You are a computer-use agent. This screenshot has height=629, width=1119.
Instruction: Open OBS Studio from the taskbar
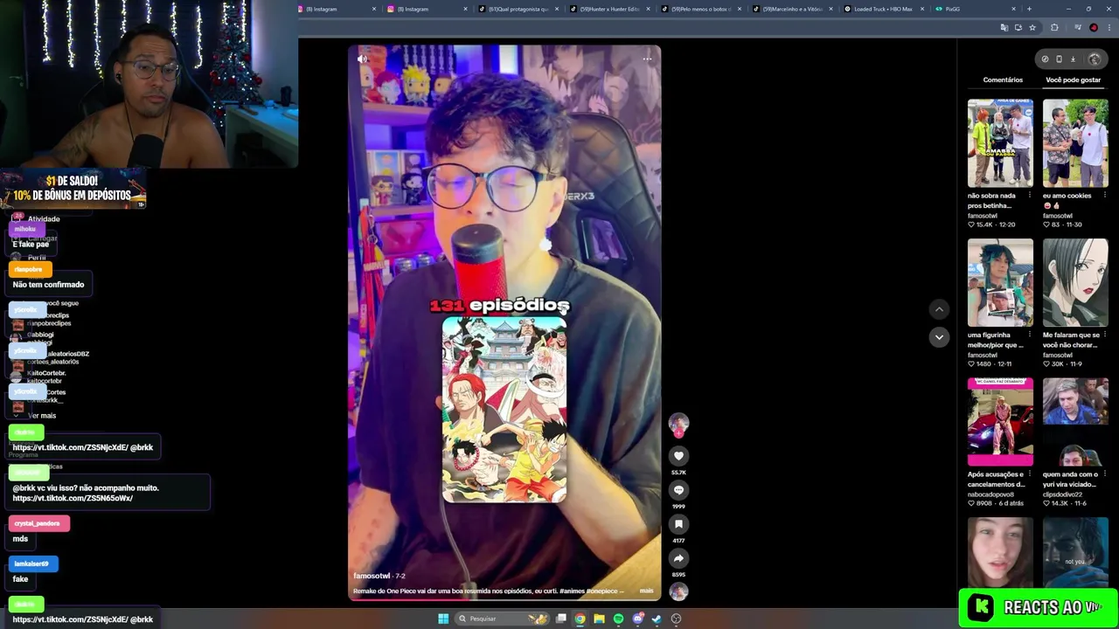click(x=676, y=619)
